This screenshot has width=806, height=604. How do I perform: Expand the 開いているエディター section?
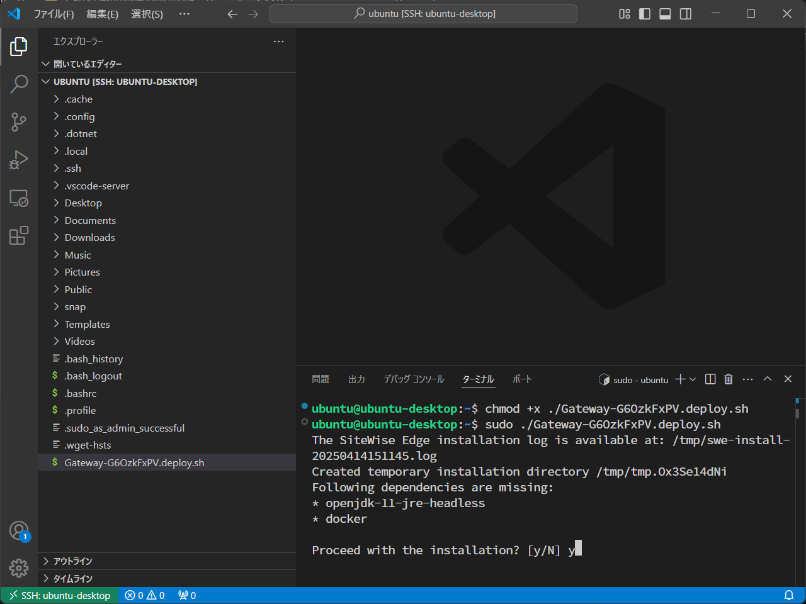167,64
